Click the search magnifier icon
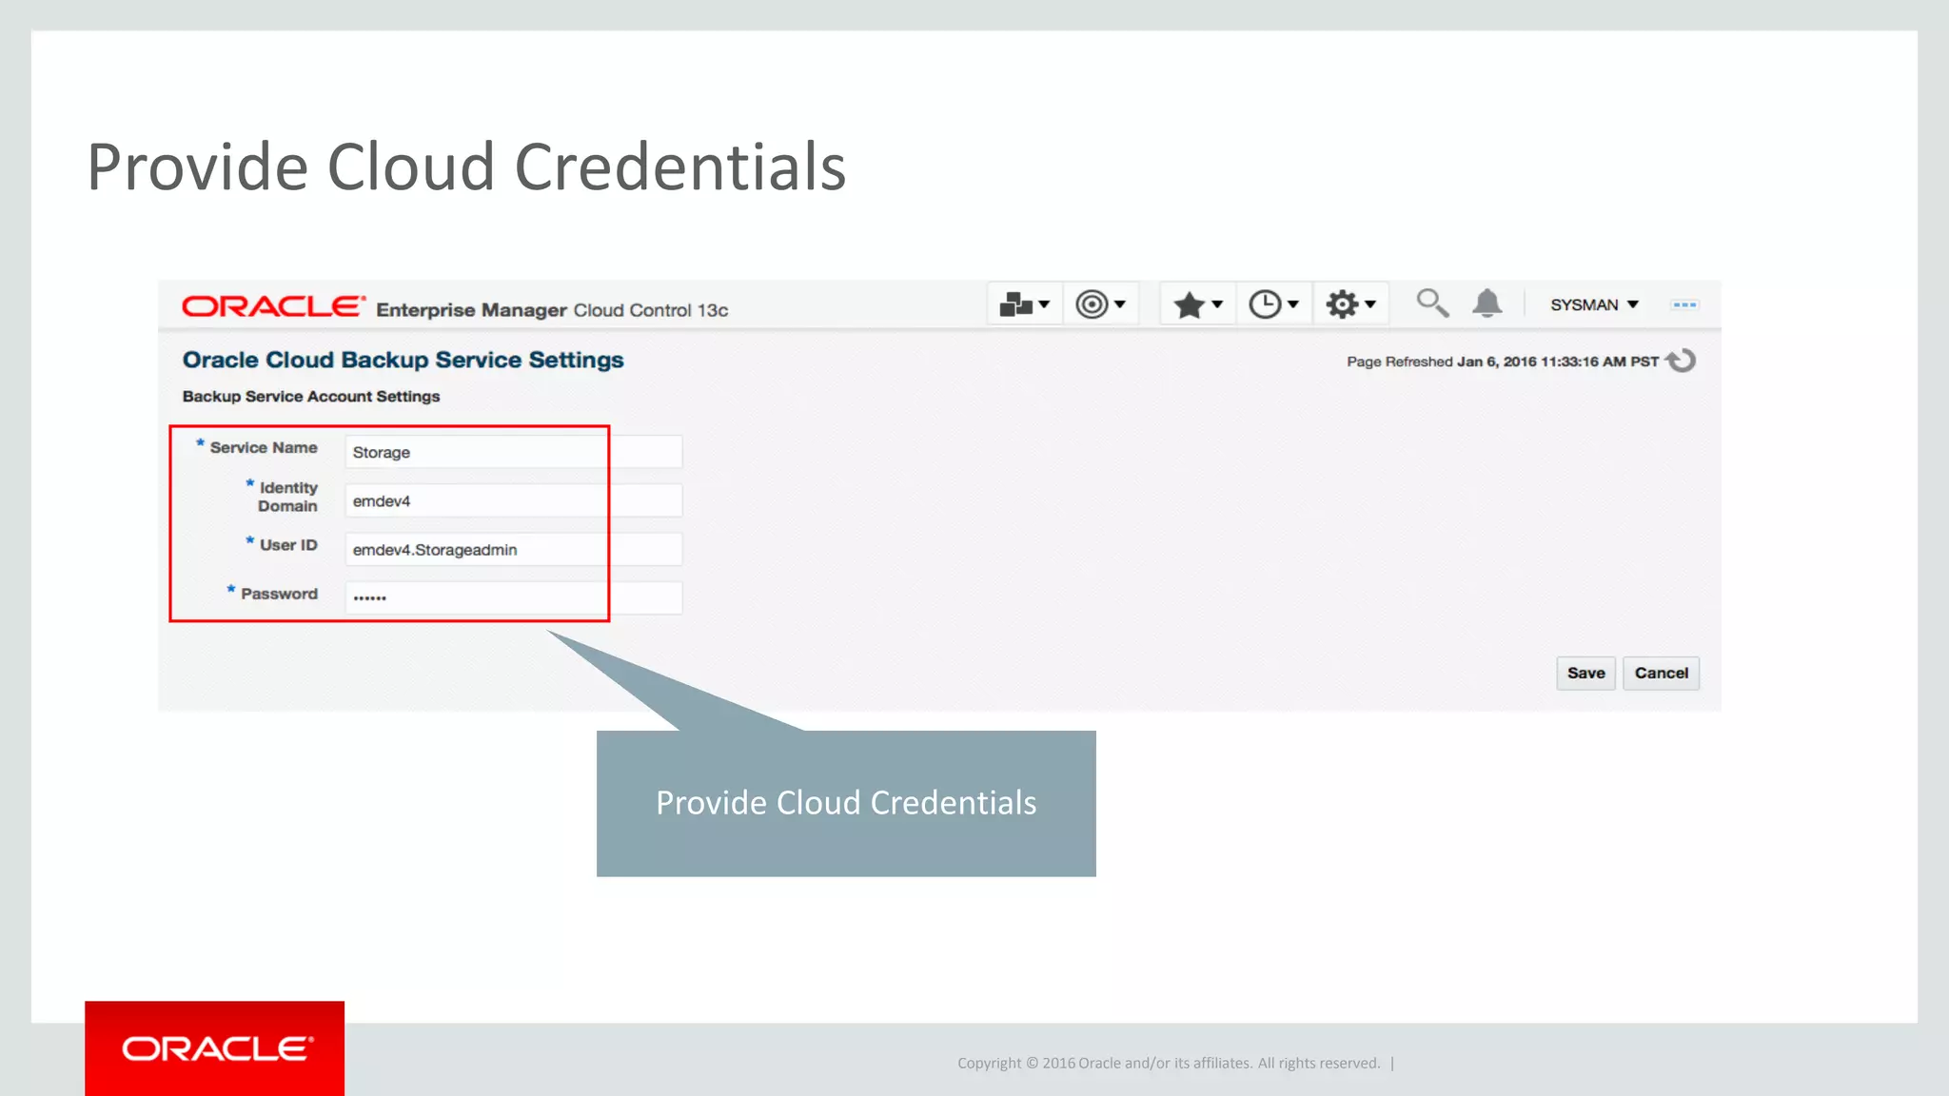The image size is (1949, 1096). (x=1432, y=303)
